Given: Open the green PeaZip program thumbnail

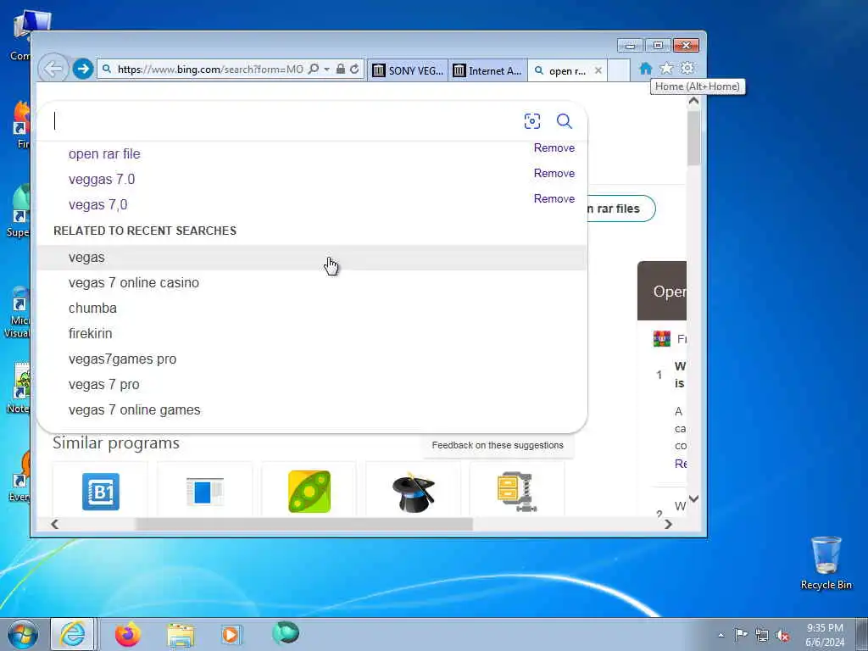Looking at the screenshot, I should [309, 492].
